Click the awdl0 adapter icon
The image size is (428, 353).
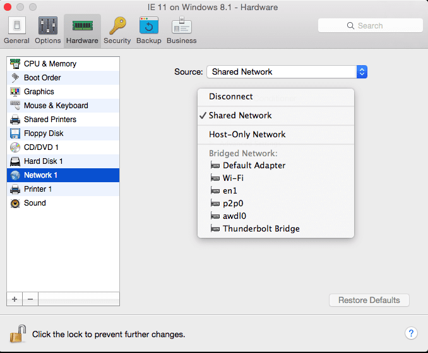coord(215,216)
